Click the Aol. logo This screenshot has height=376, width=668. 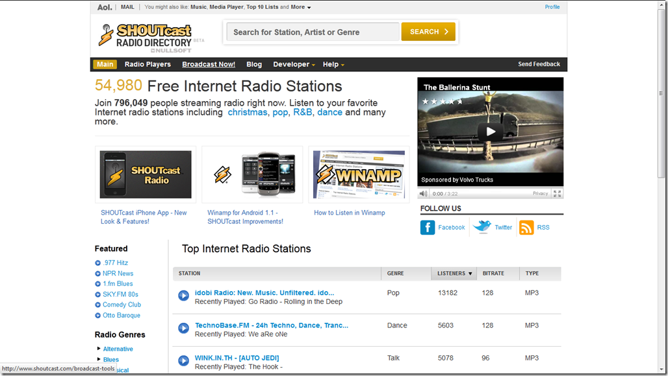pos(105,7)
